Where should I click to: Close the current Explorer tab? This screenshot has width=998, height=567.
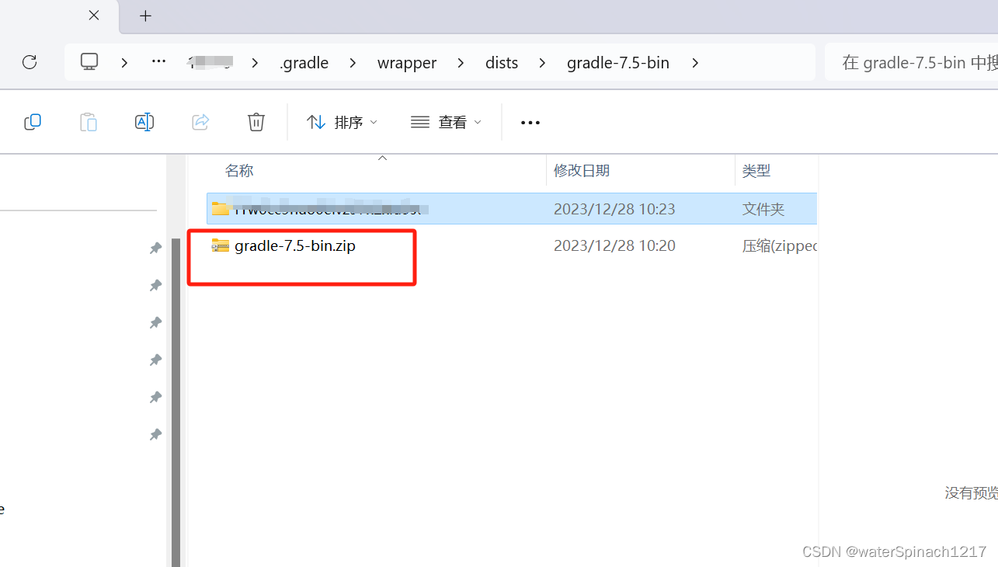(x=94, y=15)
